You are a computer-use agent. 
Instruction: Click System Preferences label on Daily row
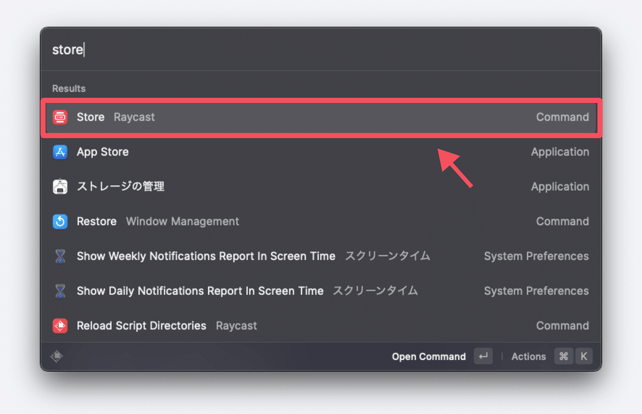click(536, 291)
